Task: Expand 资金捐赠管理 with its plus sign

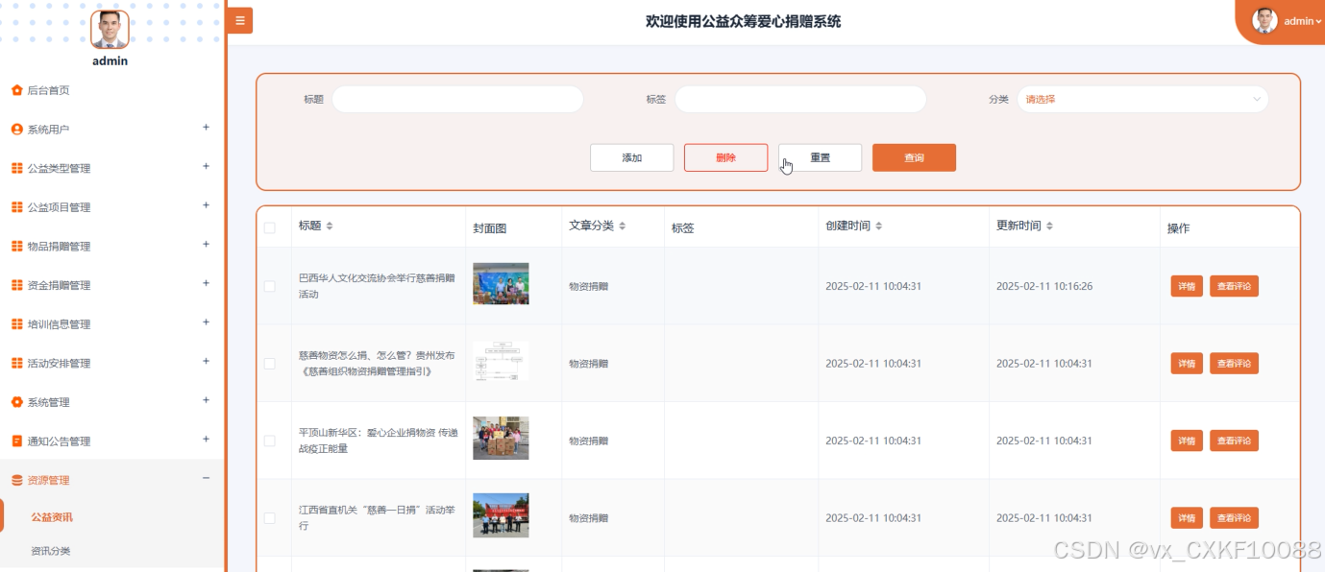Action: tap(206, 283)
